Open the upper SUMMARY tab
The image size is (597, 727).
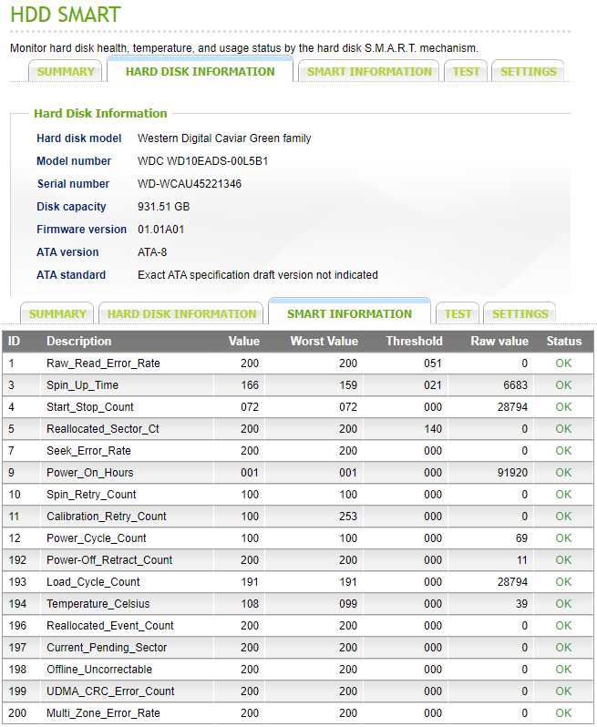click(x=66, y=72)
